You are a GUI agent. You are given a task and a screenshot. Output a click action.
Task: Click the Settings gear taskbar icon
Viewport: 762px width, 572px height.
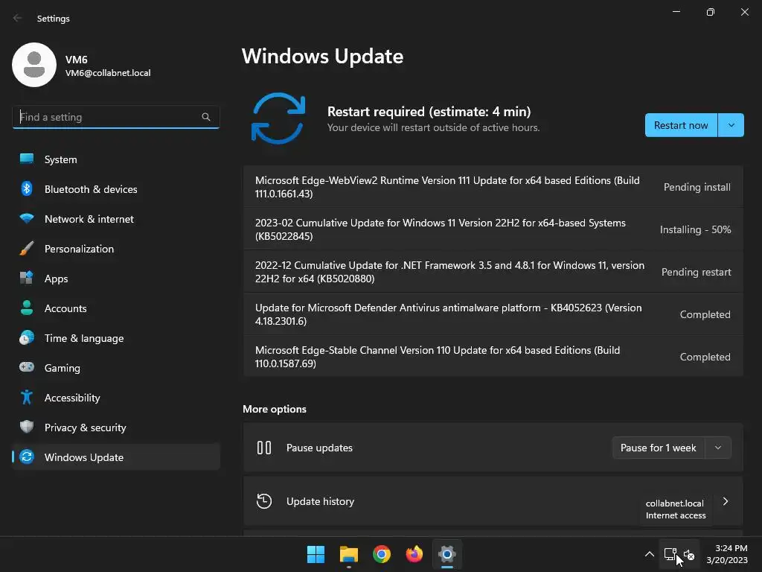coord(447,554)
